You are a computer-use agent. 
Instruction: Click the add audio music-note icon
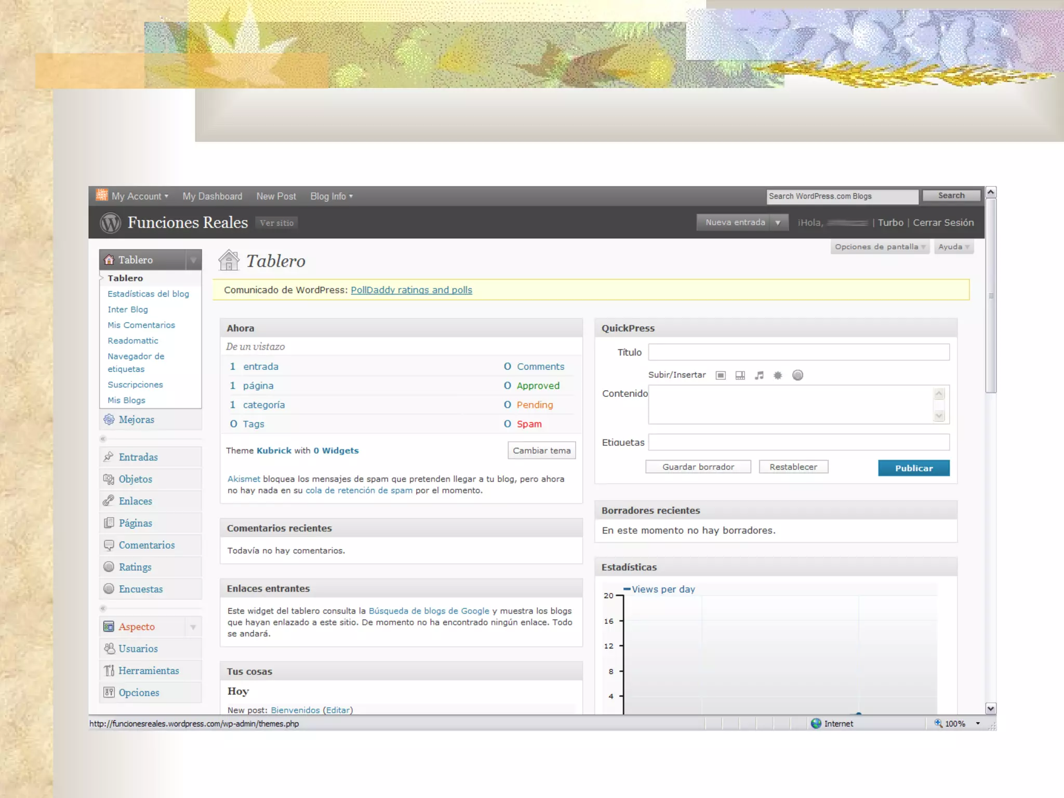pos(759,375)
